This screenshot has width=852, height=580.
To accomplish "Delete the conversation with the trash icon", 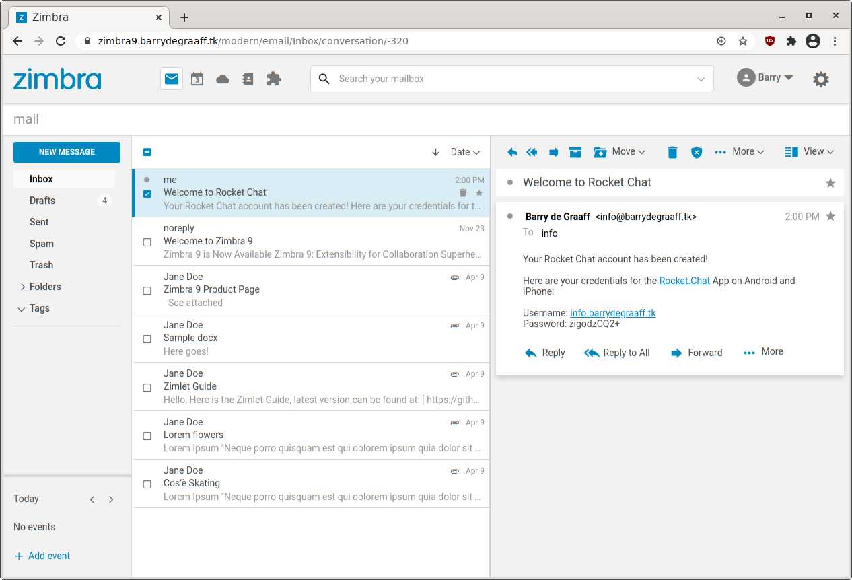I will (672, 152).
